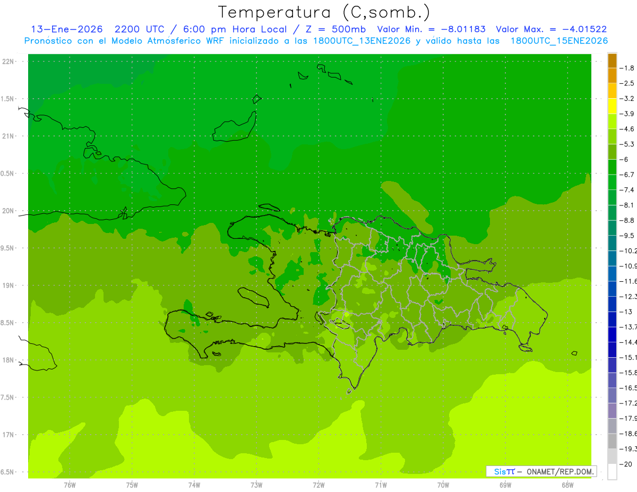
Task: Click the '72W' longitude label
Action: (x=318, y=485)
